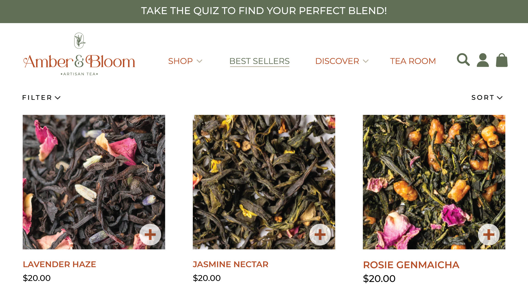Open the FILTER dropdown
The image size is (528, 297).
coord(41,98)
